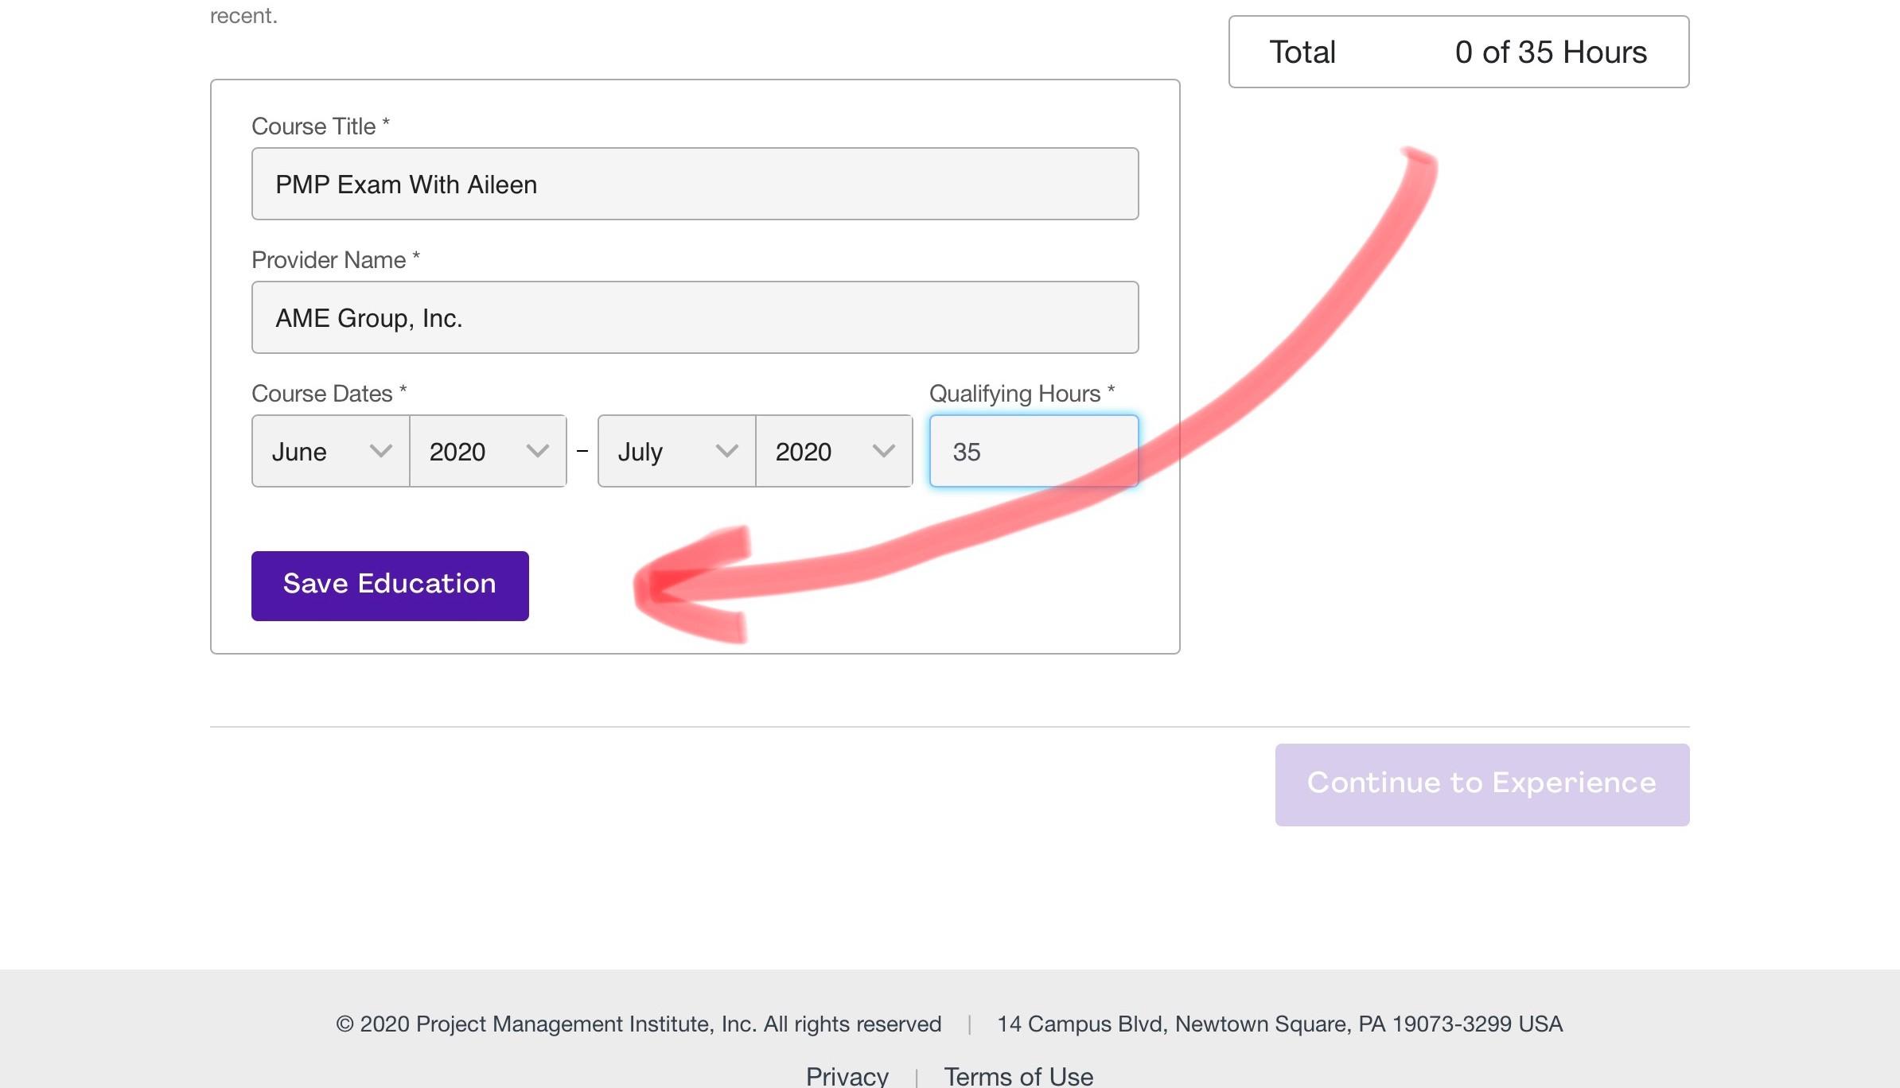This screenshot has height=1088, width=1900.
Task: Click the chevron on end year dropdown
Action: 883,451
